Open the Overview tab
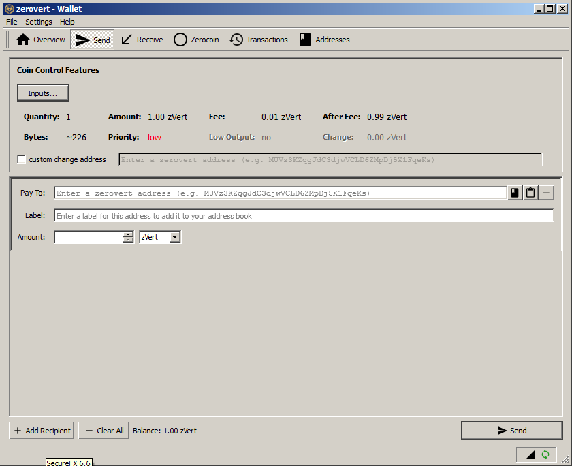Image resolution: width=572 pixels, height=466 pixels. 40,40
